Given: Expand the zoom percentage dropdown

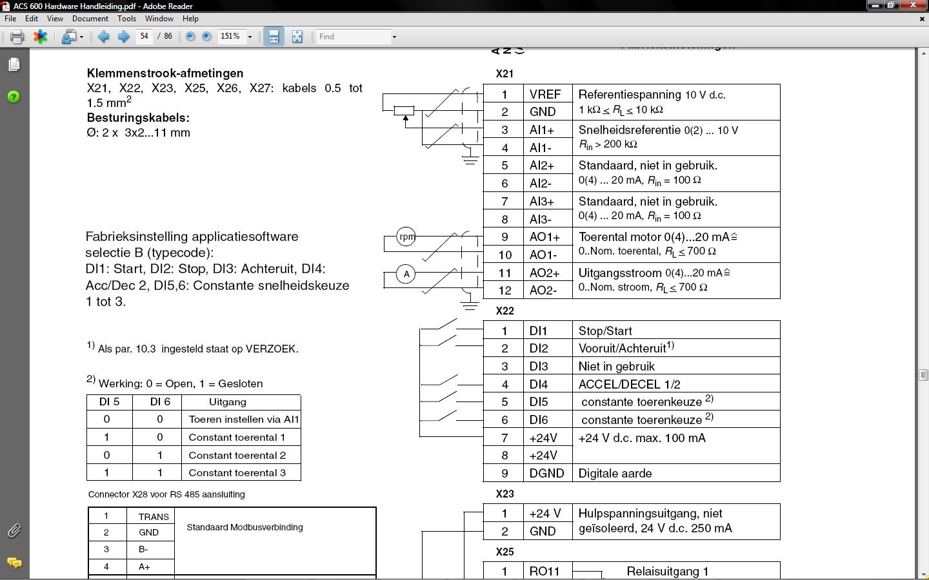Looking at the screenshot, I should 250,37.
